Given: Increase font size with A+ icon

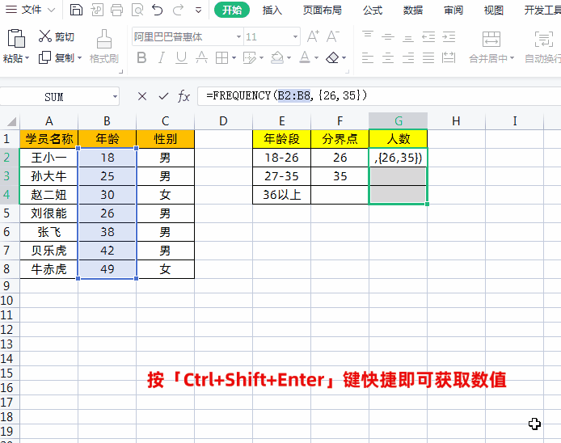Looking at the screenshot, I should [x=313, y=36].
